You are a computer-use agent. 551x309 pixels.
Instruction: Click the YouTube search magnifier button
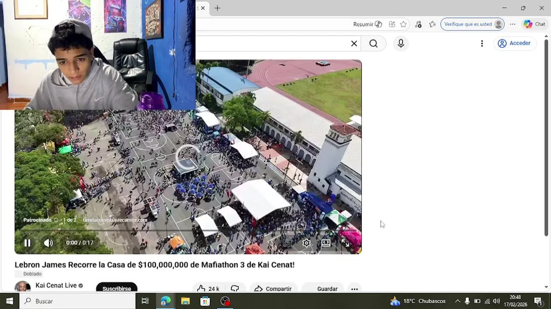point(373,43)
